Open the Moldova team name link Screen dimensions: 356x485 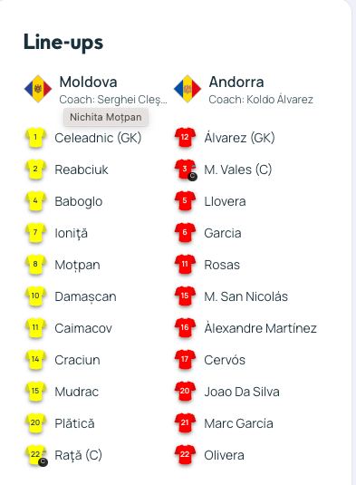[88, 82]
